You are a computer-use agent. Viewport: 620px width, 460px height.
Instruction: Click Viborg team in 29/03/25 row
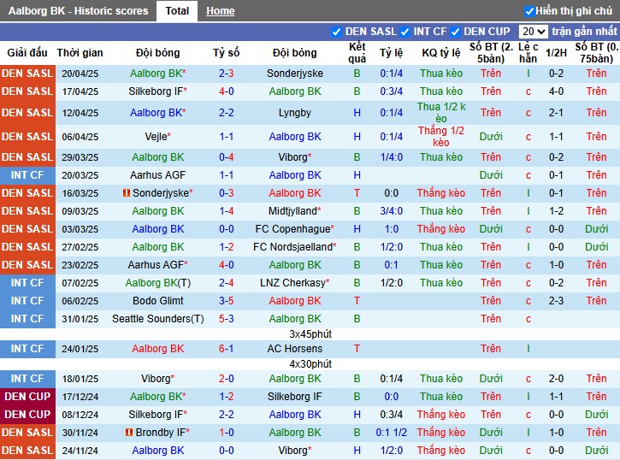294,157
